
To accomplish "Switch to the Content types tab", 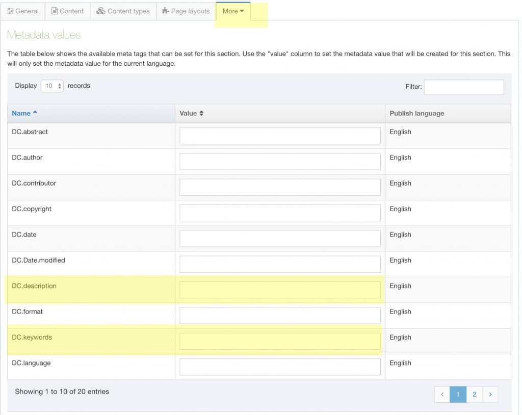I will pos(122,11).
